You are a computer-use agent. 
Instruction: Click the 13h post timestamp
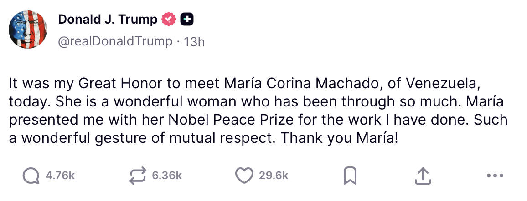(194, 42)
